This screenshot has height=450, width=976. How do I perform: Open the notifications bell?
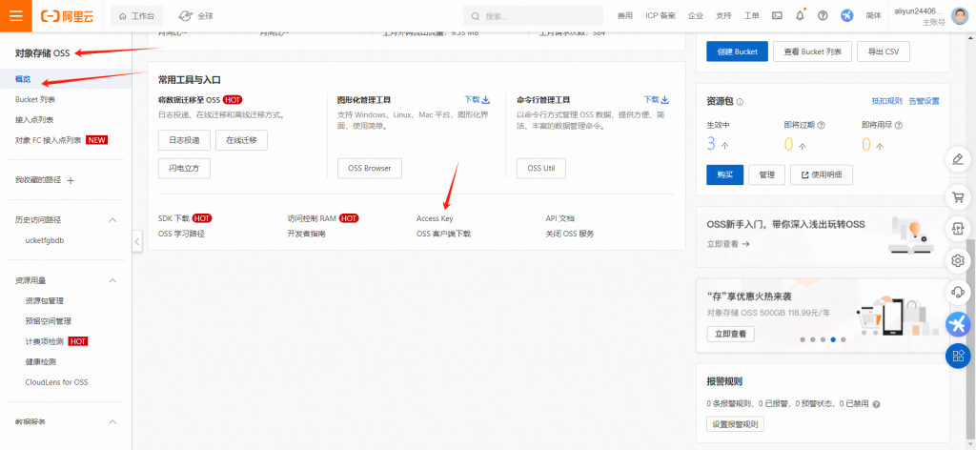click(800, 16)
